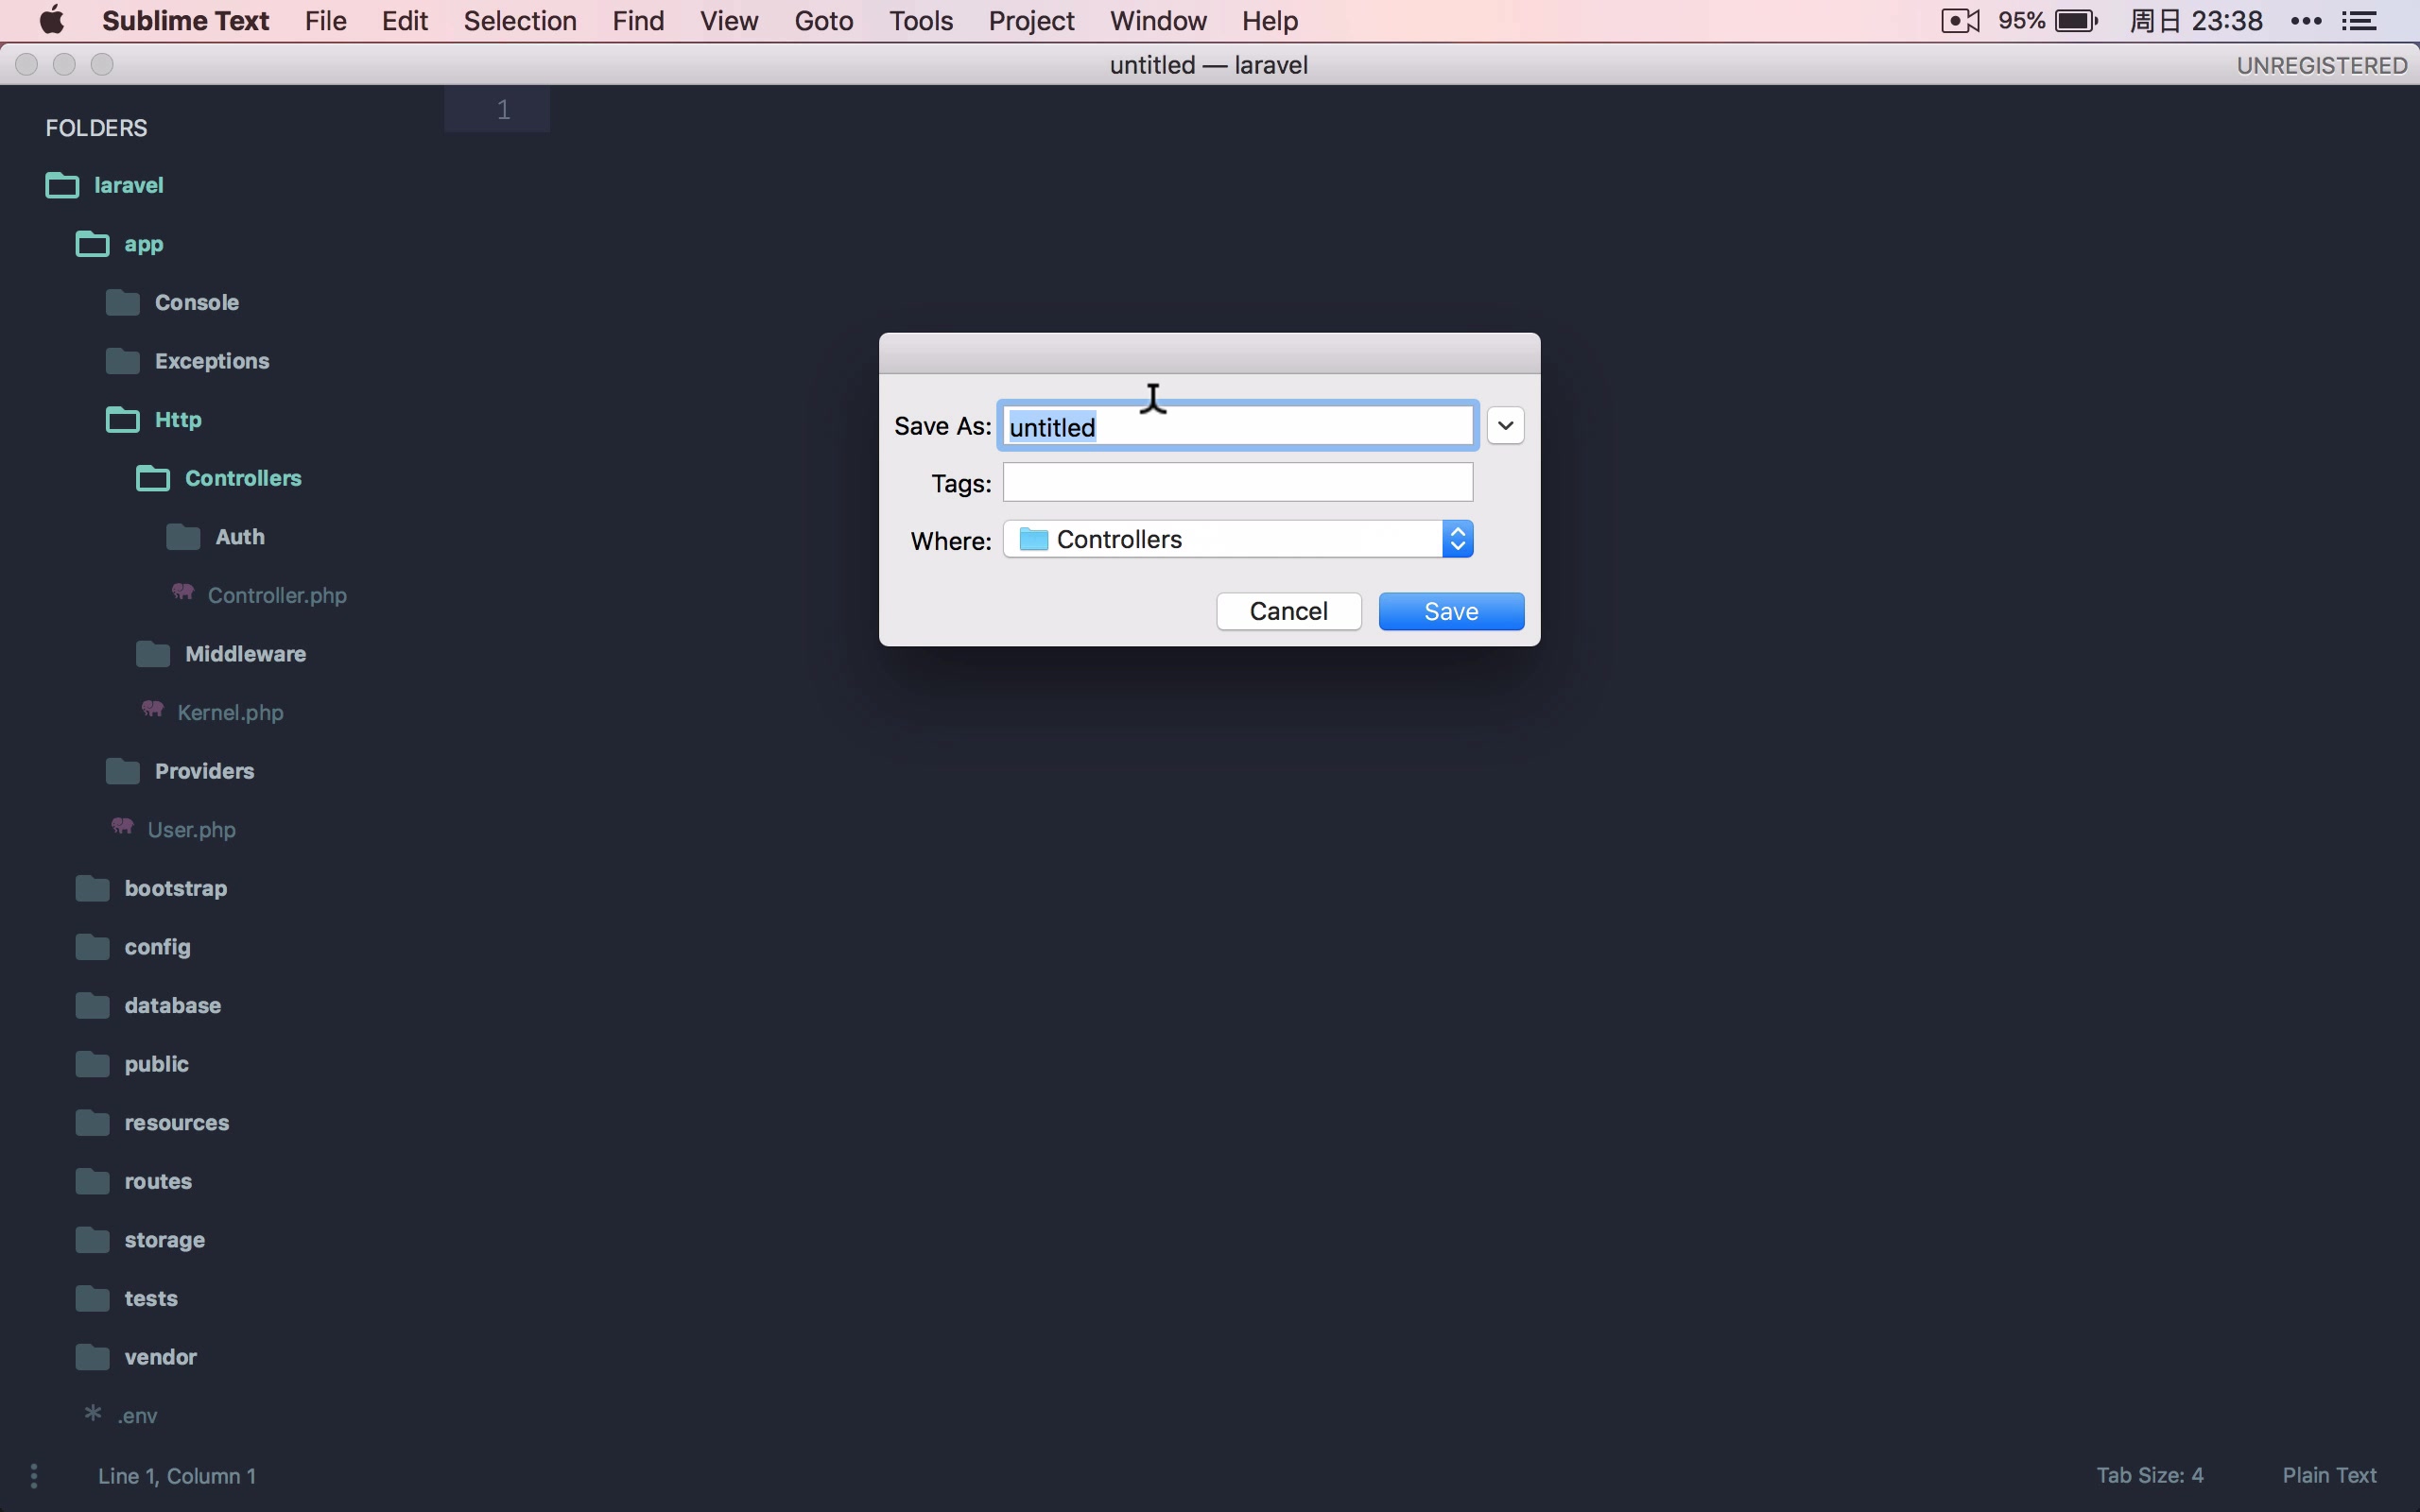Click the Where dropdown to change location

click(x=1238, y=539)
